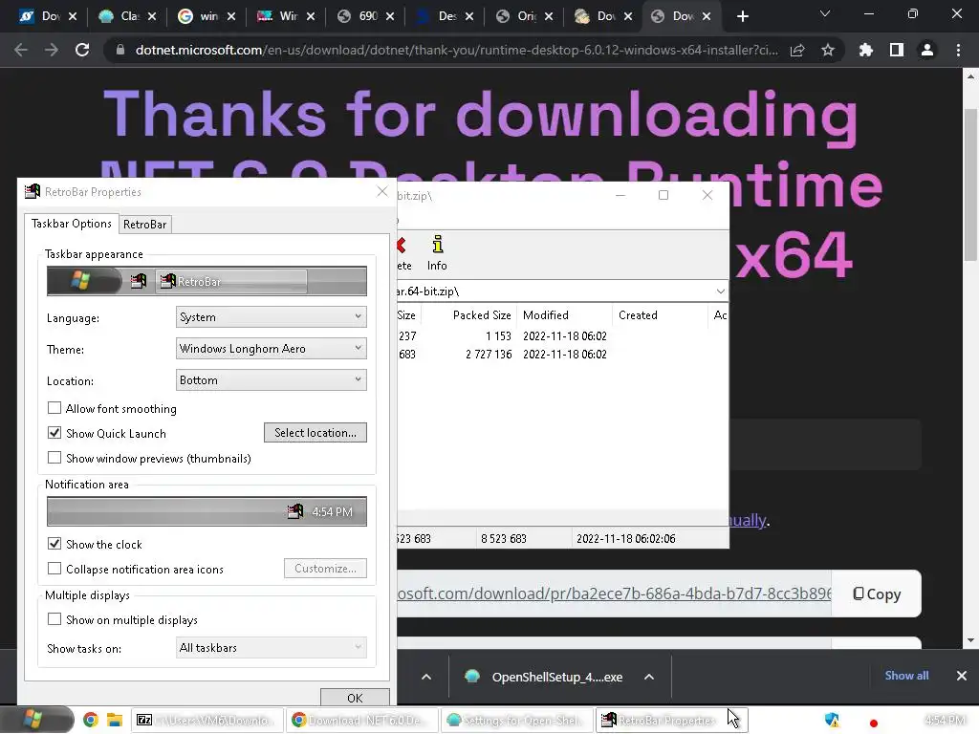The image size is (979, 734).
Task: Switch to 7-Zip taskbar button
Action: point(207,721)
